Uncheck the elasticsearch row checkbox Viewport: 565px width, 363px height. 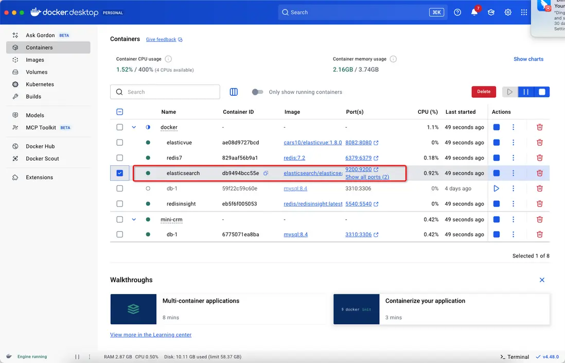120,174
